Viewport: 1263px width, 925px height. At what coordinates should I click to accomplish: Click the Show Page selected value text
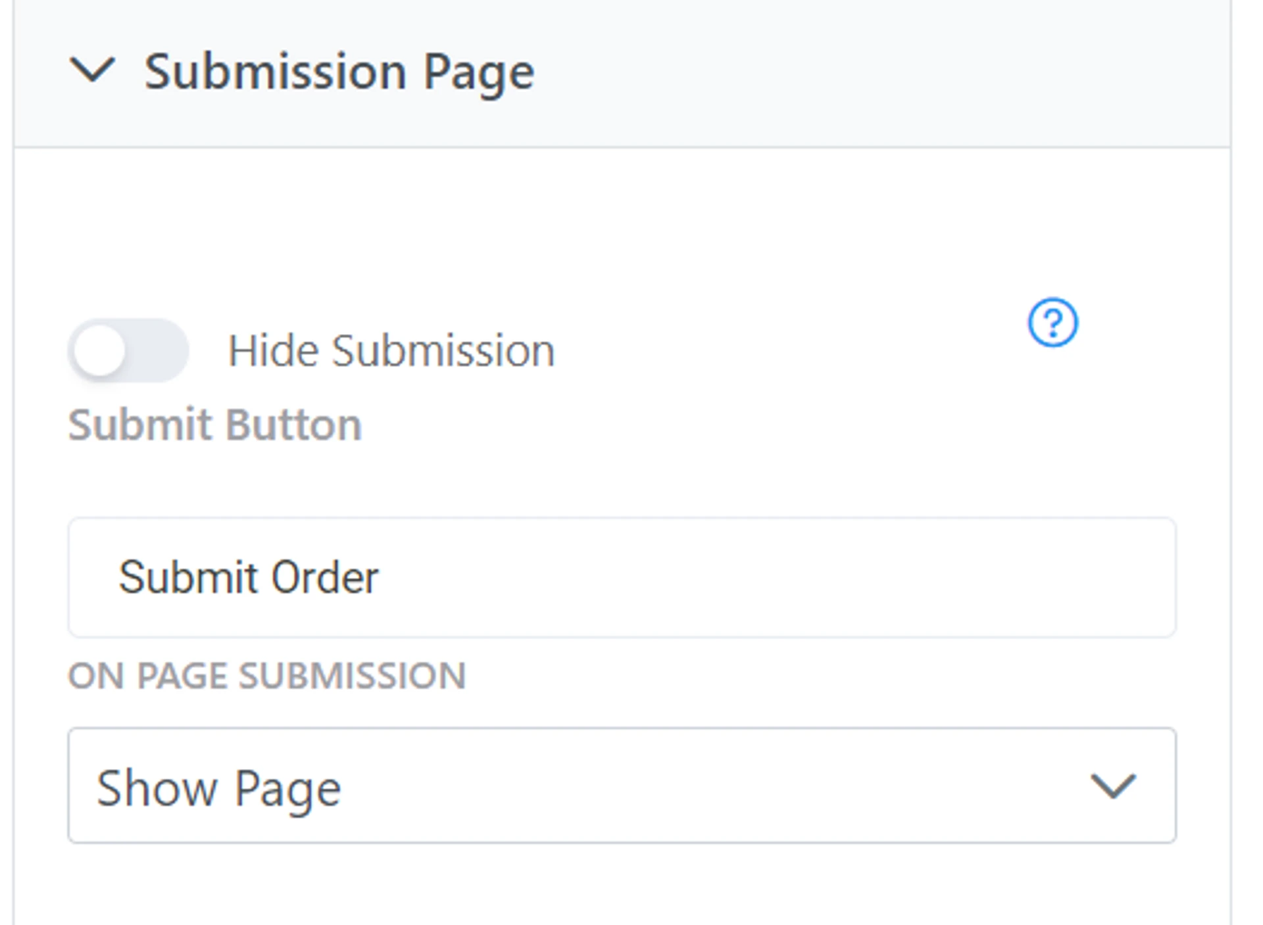(219, 788)
